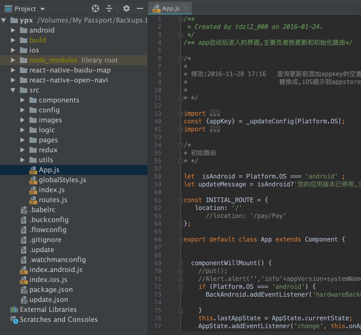Expand the react-native-open-navi folder
The height and width of the screenshot is (335, 361).
[13, 80]
